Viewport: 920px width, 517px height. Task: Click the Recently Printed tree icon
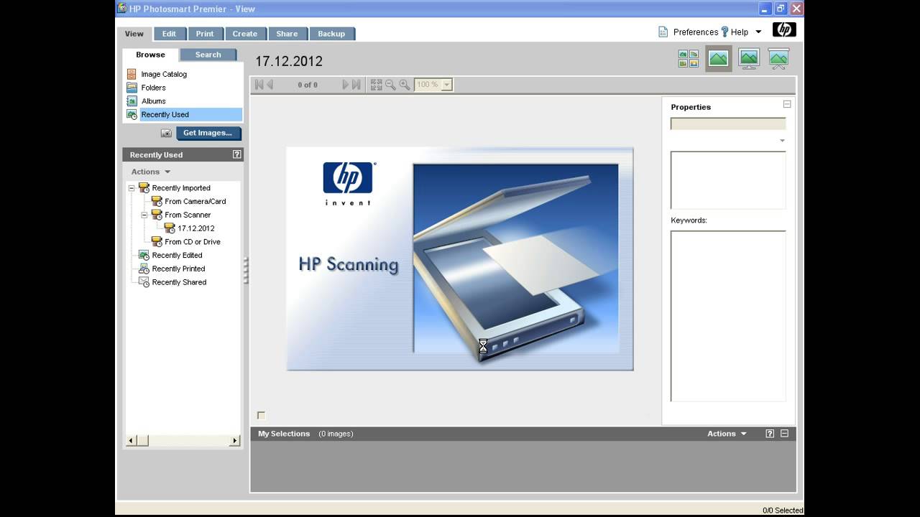(x=144, y=269)
